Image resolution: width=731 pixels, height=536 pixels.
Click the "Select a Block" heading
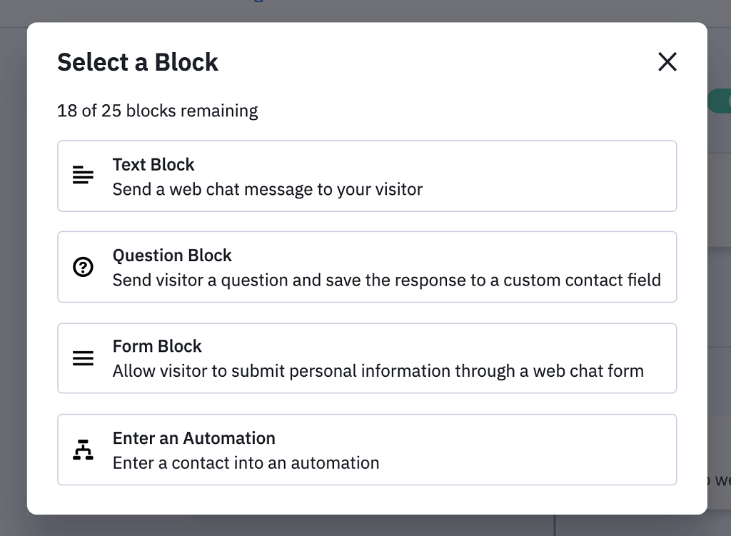click(138, 62)
